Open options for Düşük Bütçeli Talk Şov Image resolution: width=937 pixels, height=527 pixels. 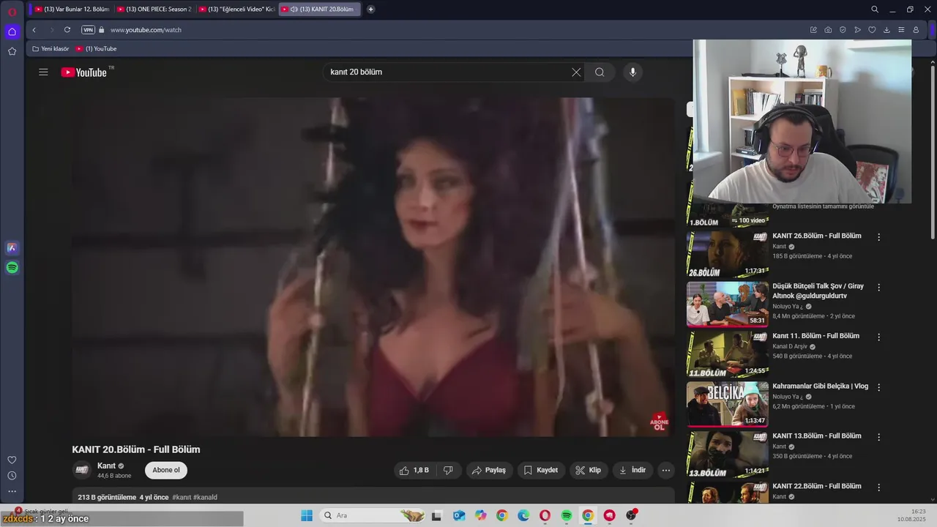click(879, 287)
